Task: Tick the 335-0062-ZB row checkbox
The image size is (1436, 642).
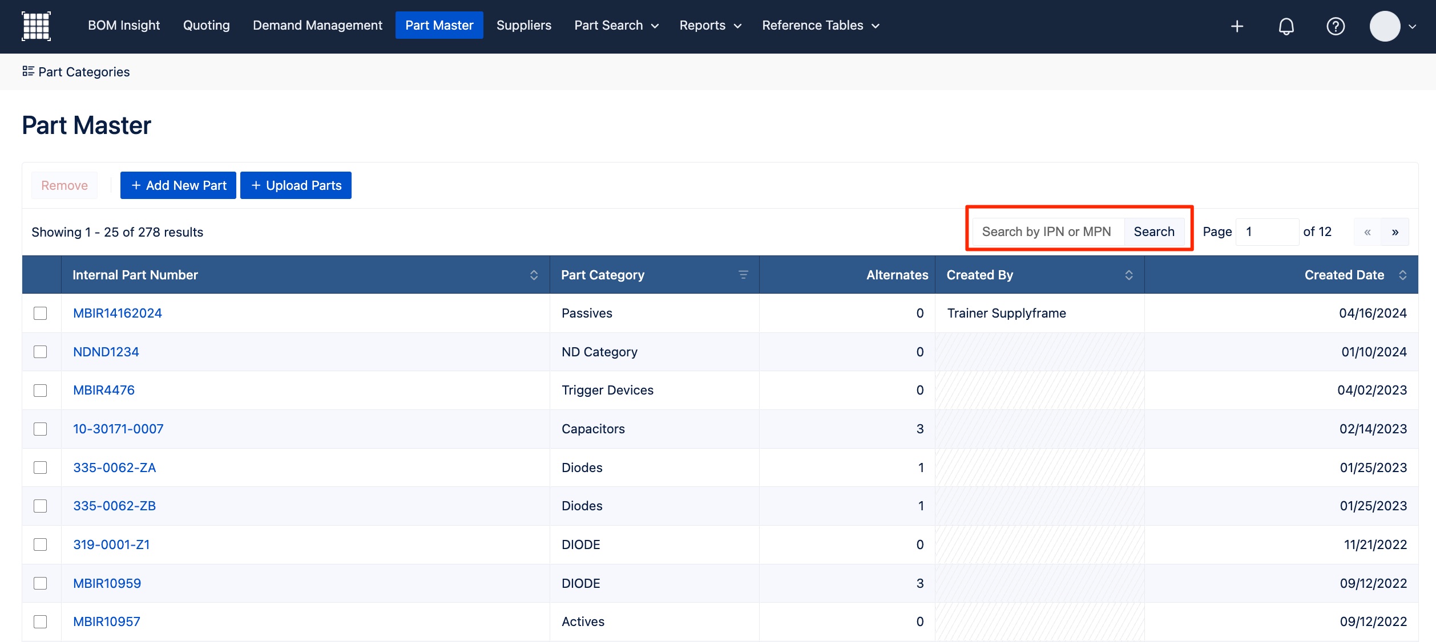Action: (x=40, y=506)
